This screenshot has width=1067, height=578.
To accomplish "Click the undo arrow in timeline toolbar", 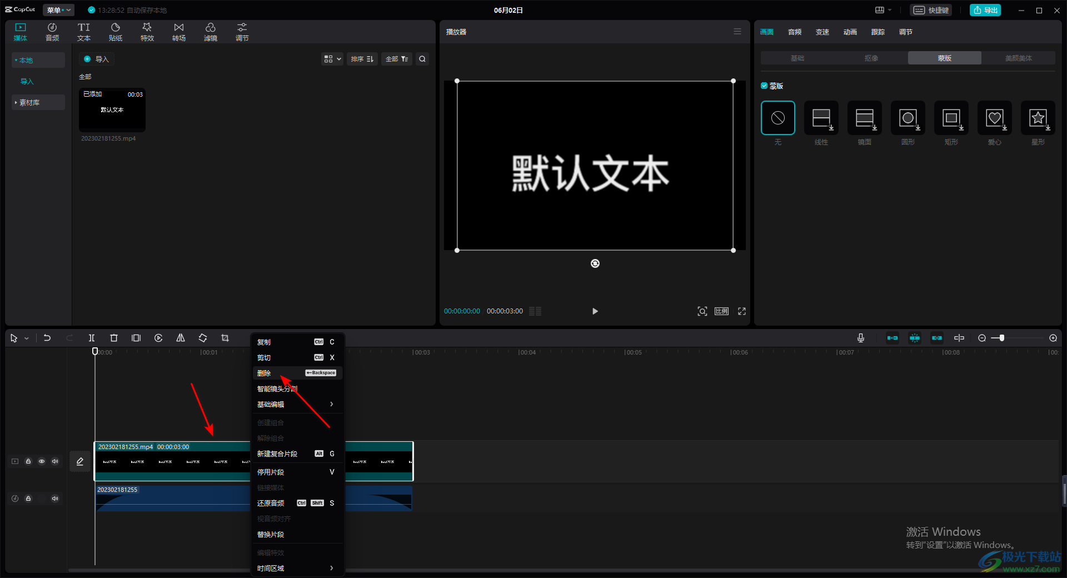I will [x=47, y=338].
